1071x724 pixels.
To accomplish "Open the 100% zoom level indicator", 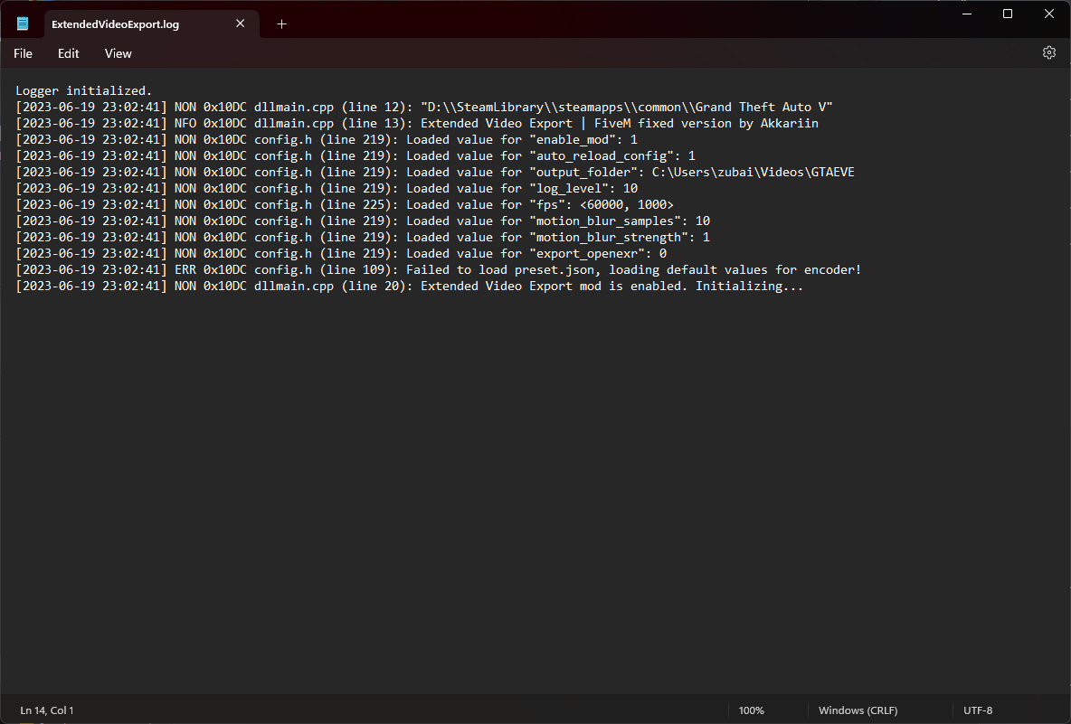I will point(752,710).
